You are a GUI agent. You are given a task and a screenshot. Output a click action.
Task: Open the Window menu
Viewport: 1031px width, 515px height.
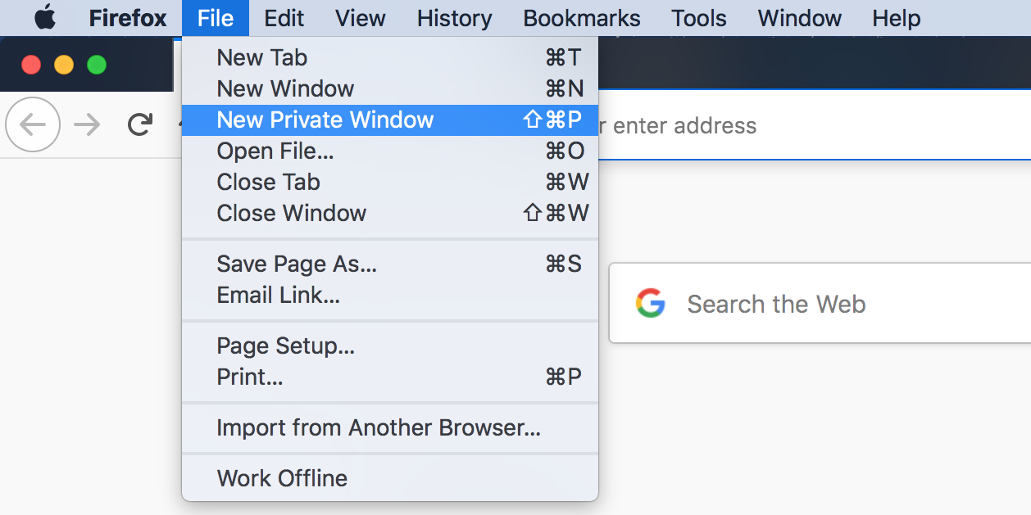click(x=800, y=17)
